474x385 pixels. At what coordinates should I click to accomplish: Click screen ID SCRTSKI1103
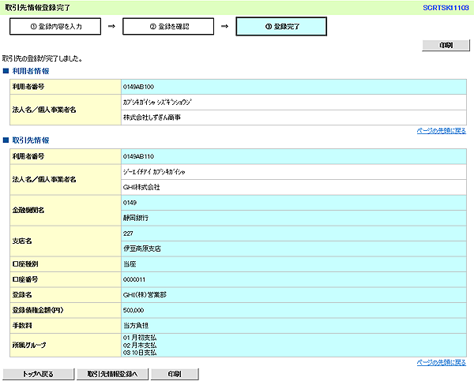click(x=446, y=8)
